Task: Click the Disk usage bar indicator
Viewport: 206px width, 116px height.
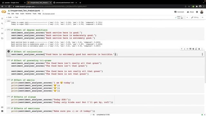Action: click(183, 18)
